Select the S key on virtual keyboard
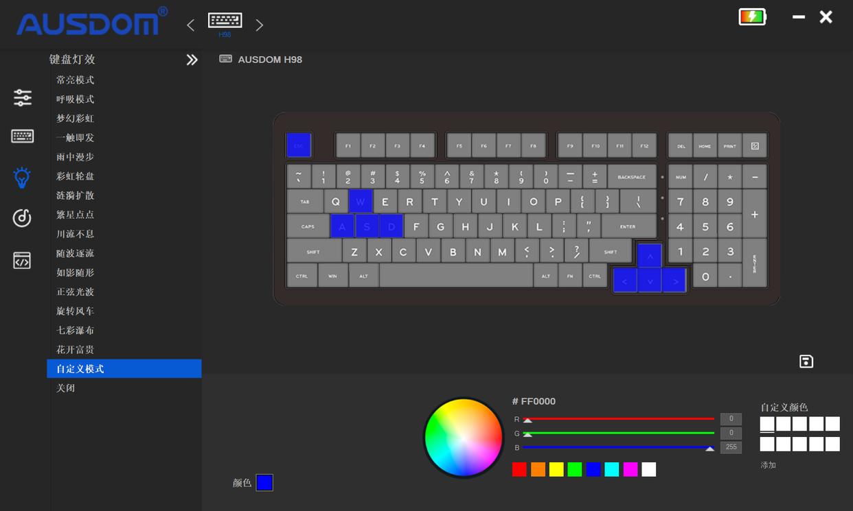853x511 pixels. point(367,226)
